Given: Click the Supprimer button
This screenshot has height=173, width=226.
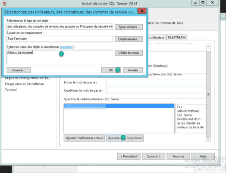Looking at the screenshot, I should tap(134, 138).
